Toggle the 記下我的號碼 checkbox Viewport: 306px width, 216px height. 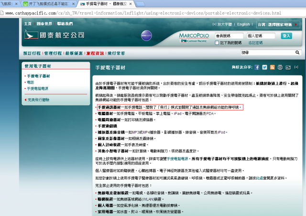[217, 43]
